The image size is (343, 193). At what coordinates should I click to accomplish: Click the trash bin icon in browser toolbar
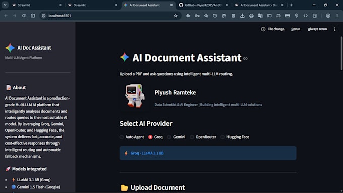233,16
